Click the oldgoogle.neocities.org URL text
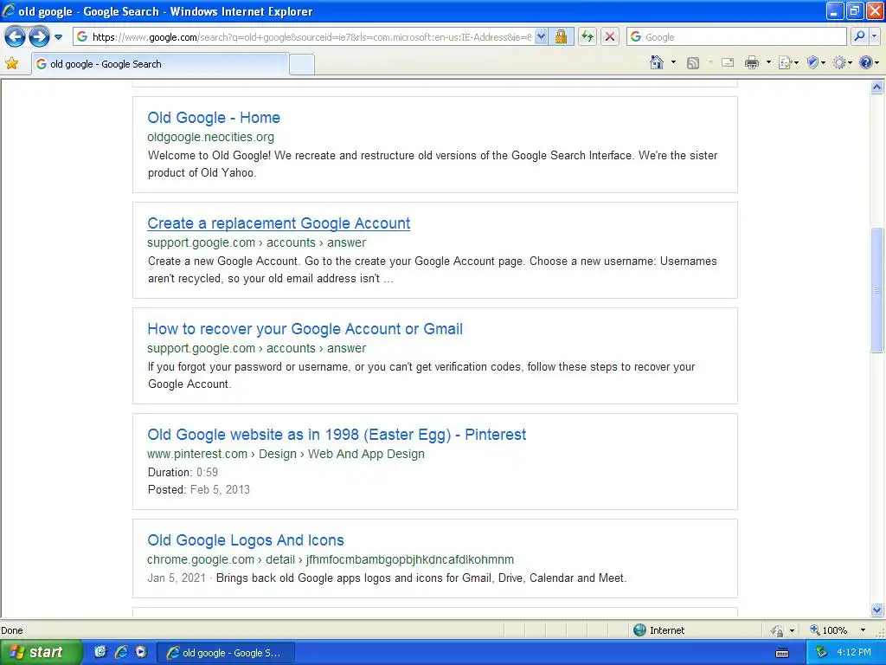 pyautogui.click(x=211, y=137)
